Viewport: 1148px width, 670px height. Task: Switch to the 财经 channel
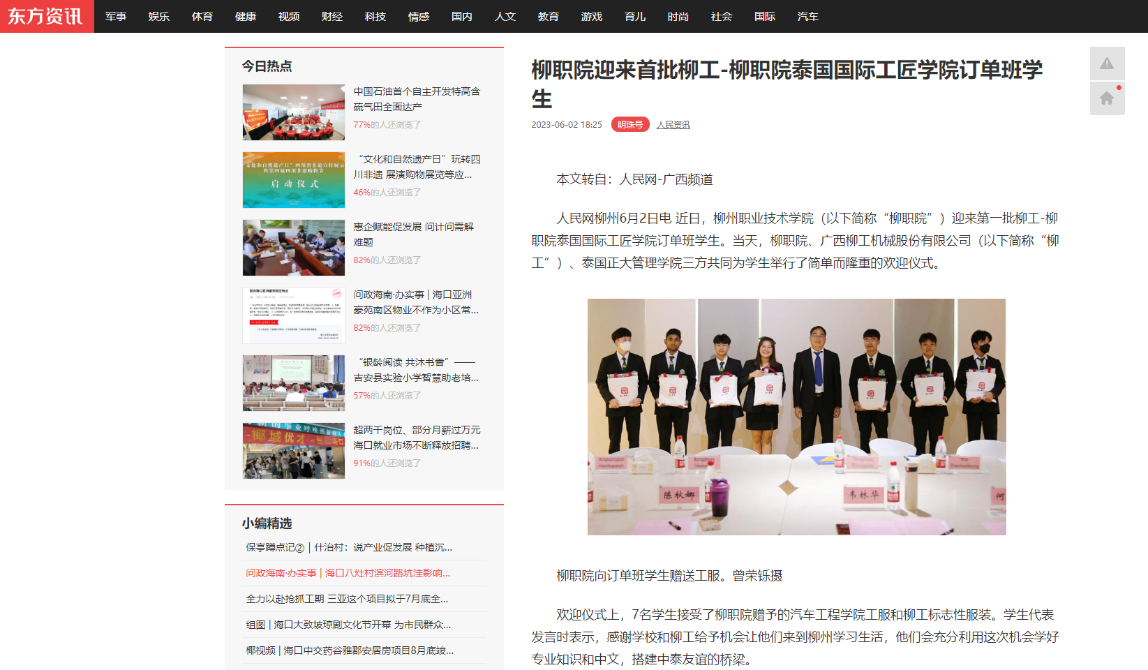(332, 17)
